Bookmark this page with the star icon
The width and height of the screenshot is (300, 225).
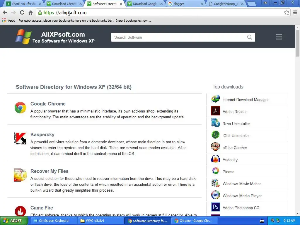click(287, 13)
